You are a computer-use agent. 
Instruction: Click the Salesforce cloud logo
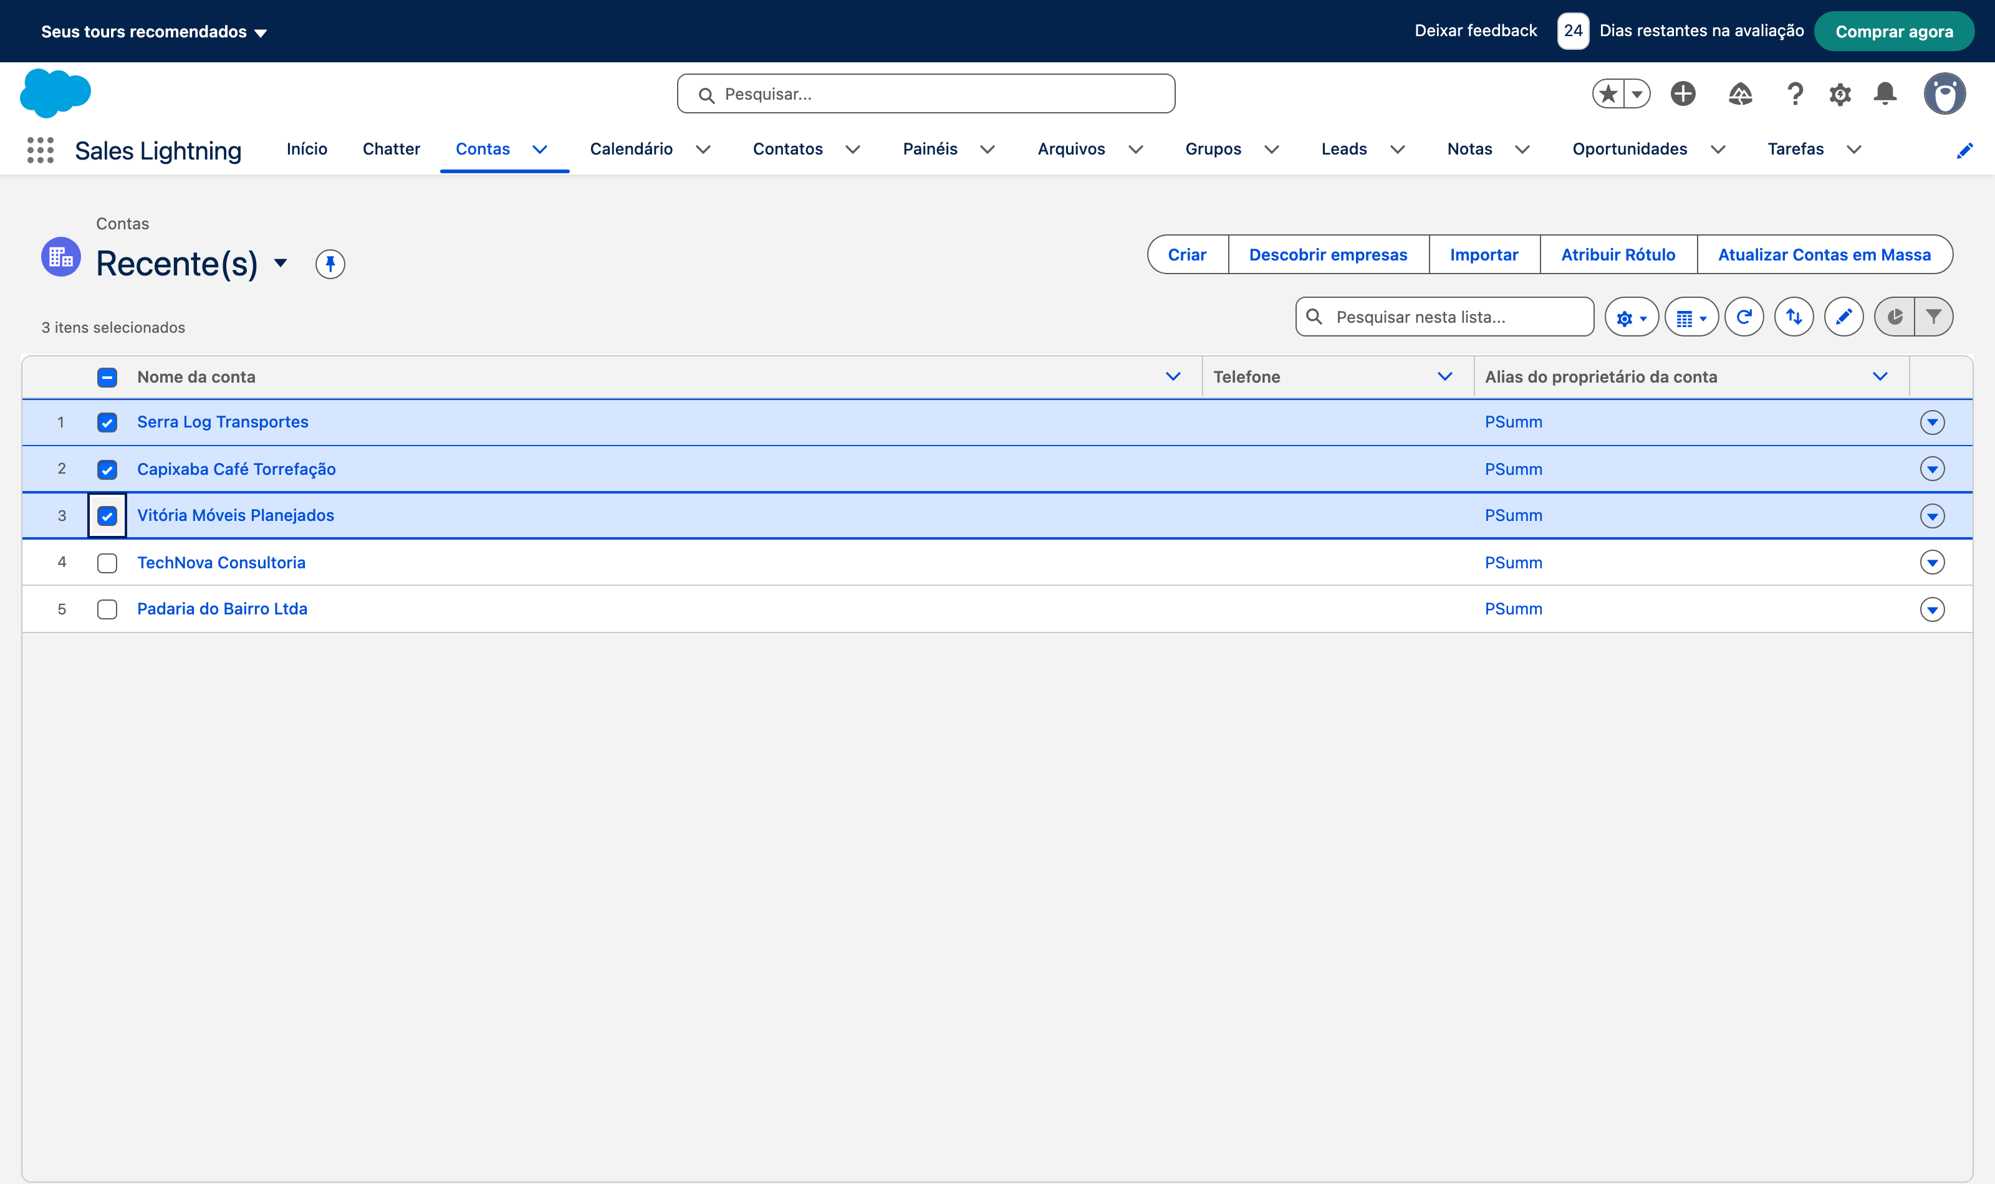pyautogui.click(x=55, y=93)
